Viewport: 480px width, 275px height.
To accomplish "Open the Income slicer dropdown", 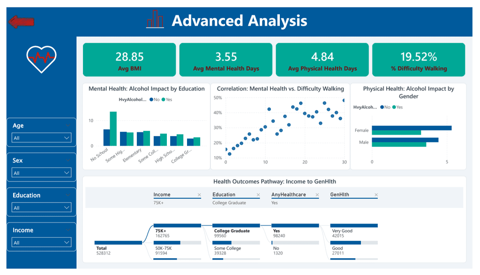I will coord(42,242).
